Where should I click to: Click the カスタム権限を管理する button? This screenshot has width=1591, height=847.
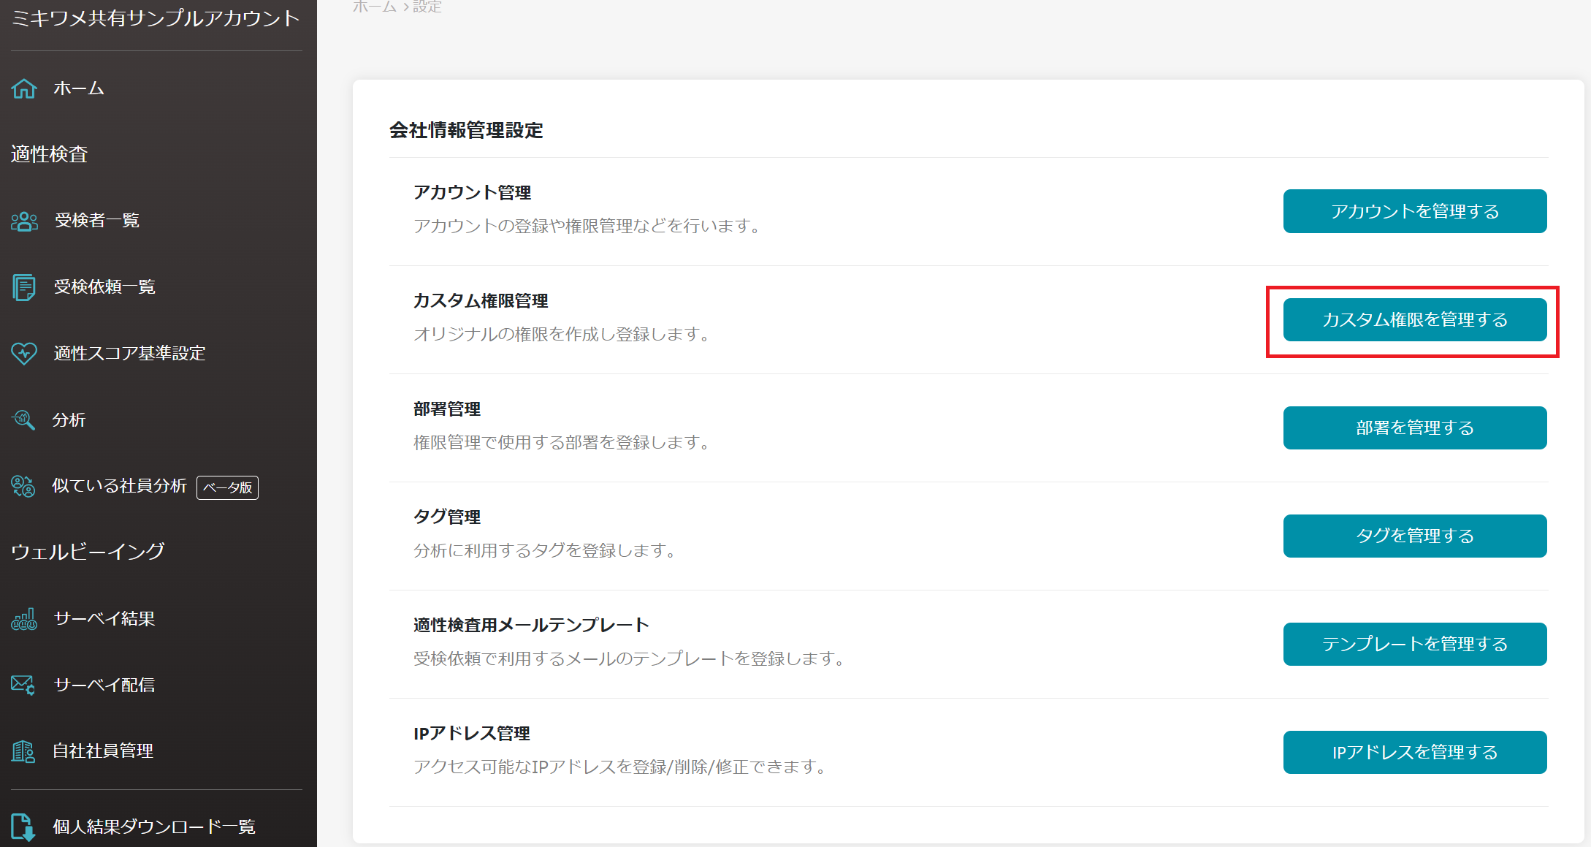coord(1414,320)
